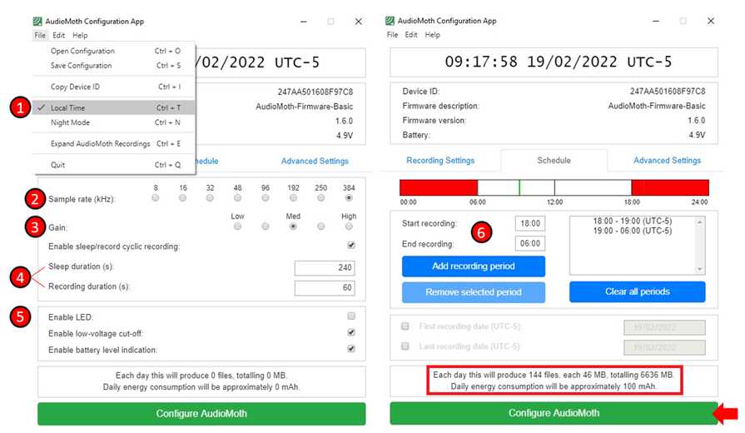This screenshot has height=433, width=745.
Task: Select Schedule tab in right window
Action: 554,161
